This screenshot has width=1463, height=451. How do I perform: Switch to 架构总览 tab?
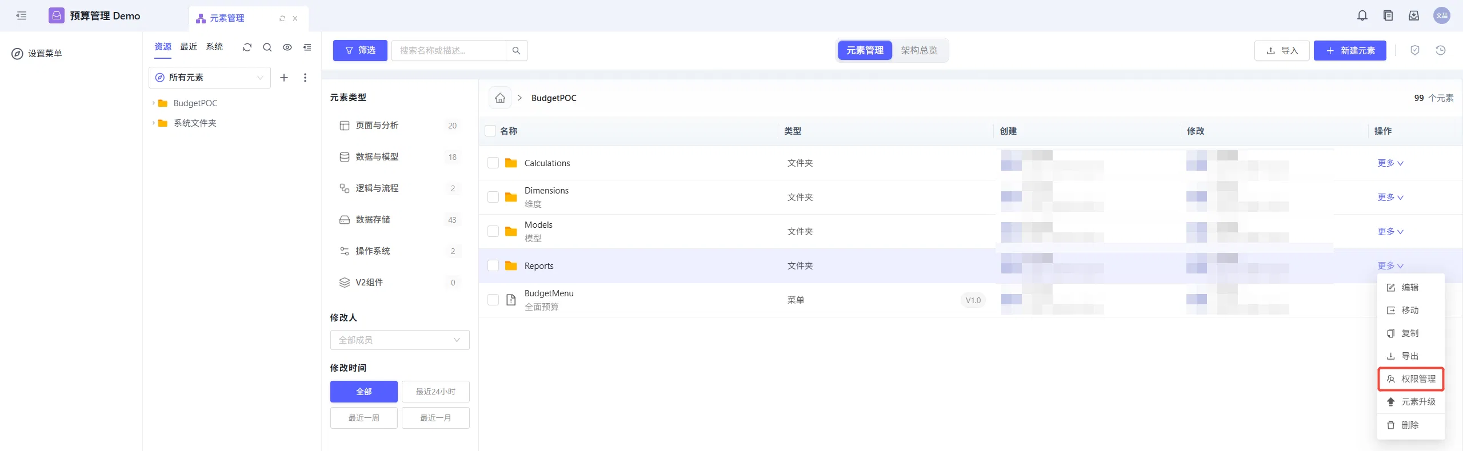[919, 50]
